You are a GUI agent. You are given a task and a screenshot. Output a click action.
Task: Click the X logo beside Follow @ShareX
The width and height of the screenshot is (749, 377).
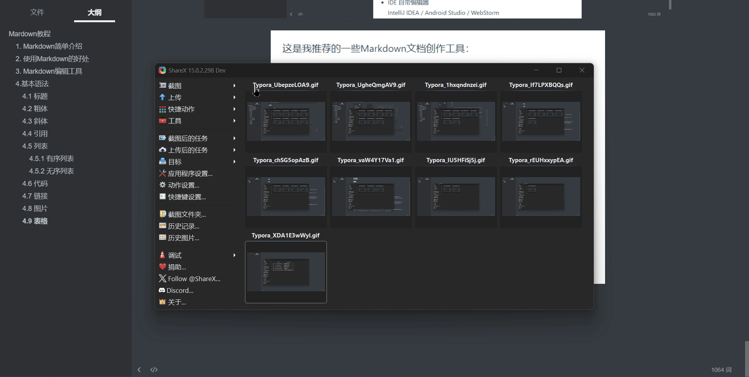[163, 278]
